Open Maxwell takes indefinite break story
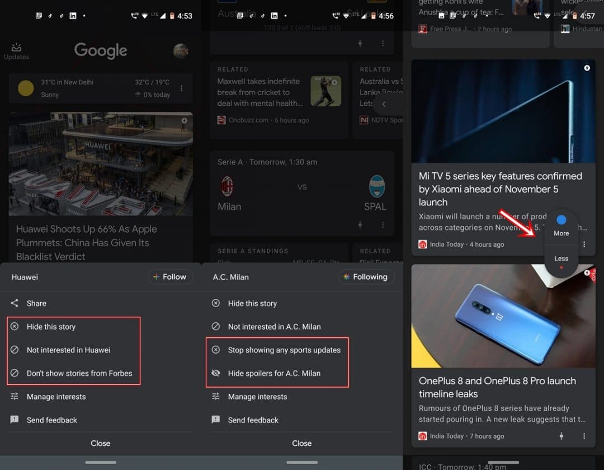This screenshot has height=470, width=604. pyautogui.click(x=260, y=92)
